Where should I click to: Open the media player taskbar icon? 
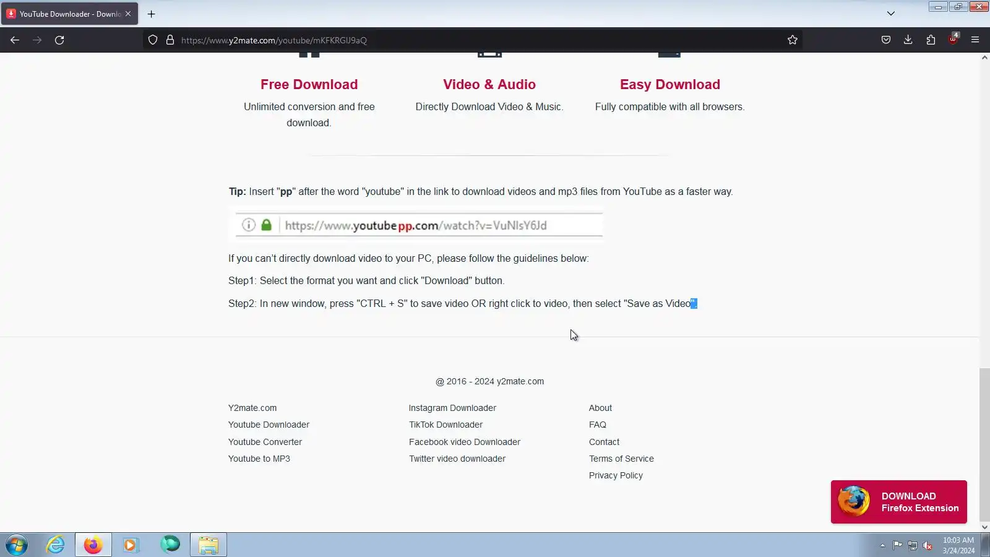point(131,545)
